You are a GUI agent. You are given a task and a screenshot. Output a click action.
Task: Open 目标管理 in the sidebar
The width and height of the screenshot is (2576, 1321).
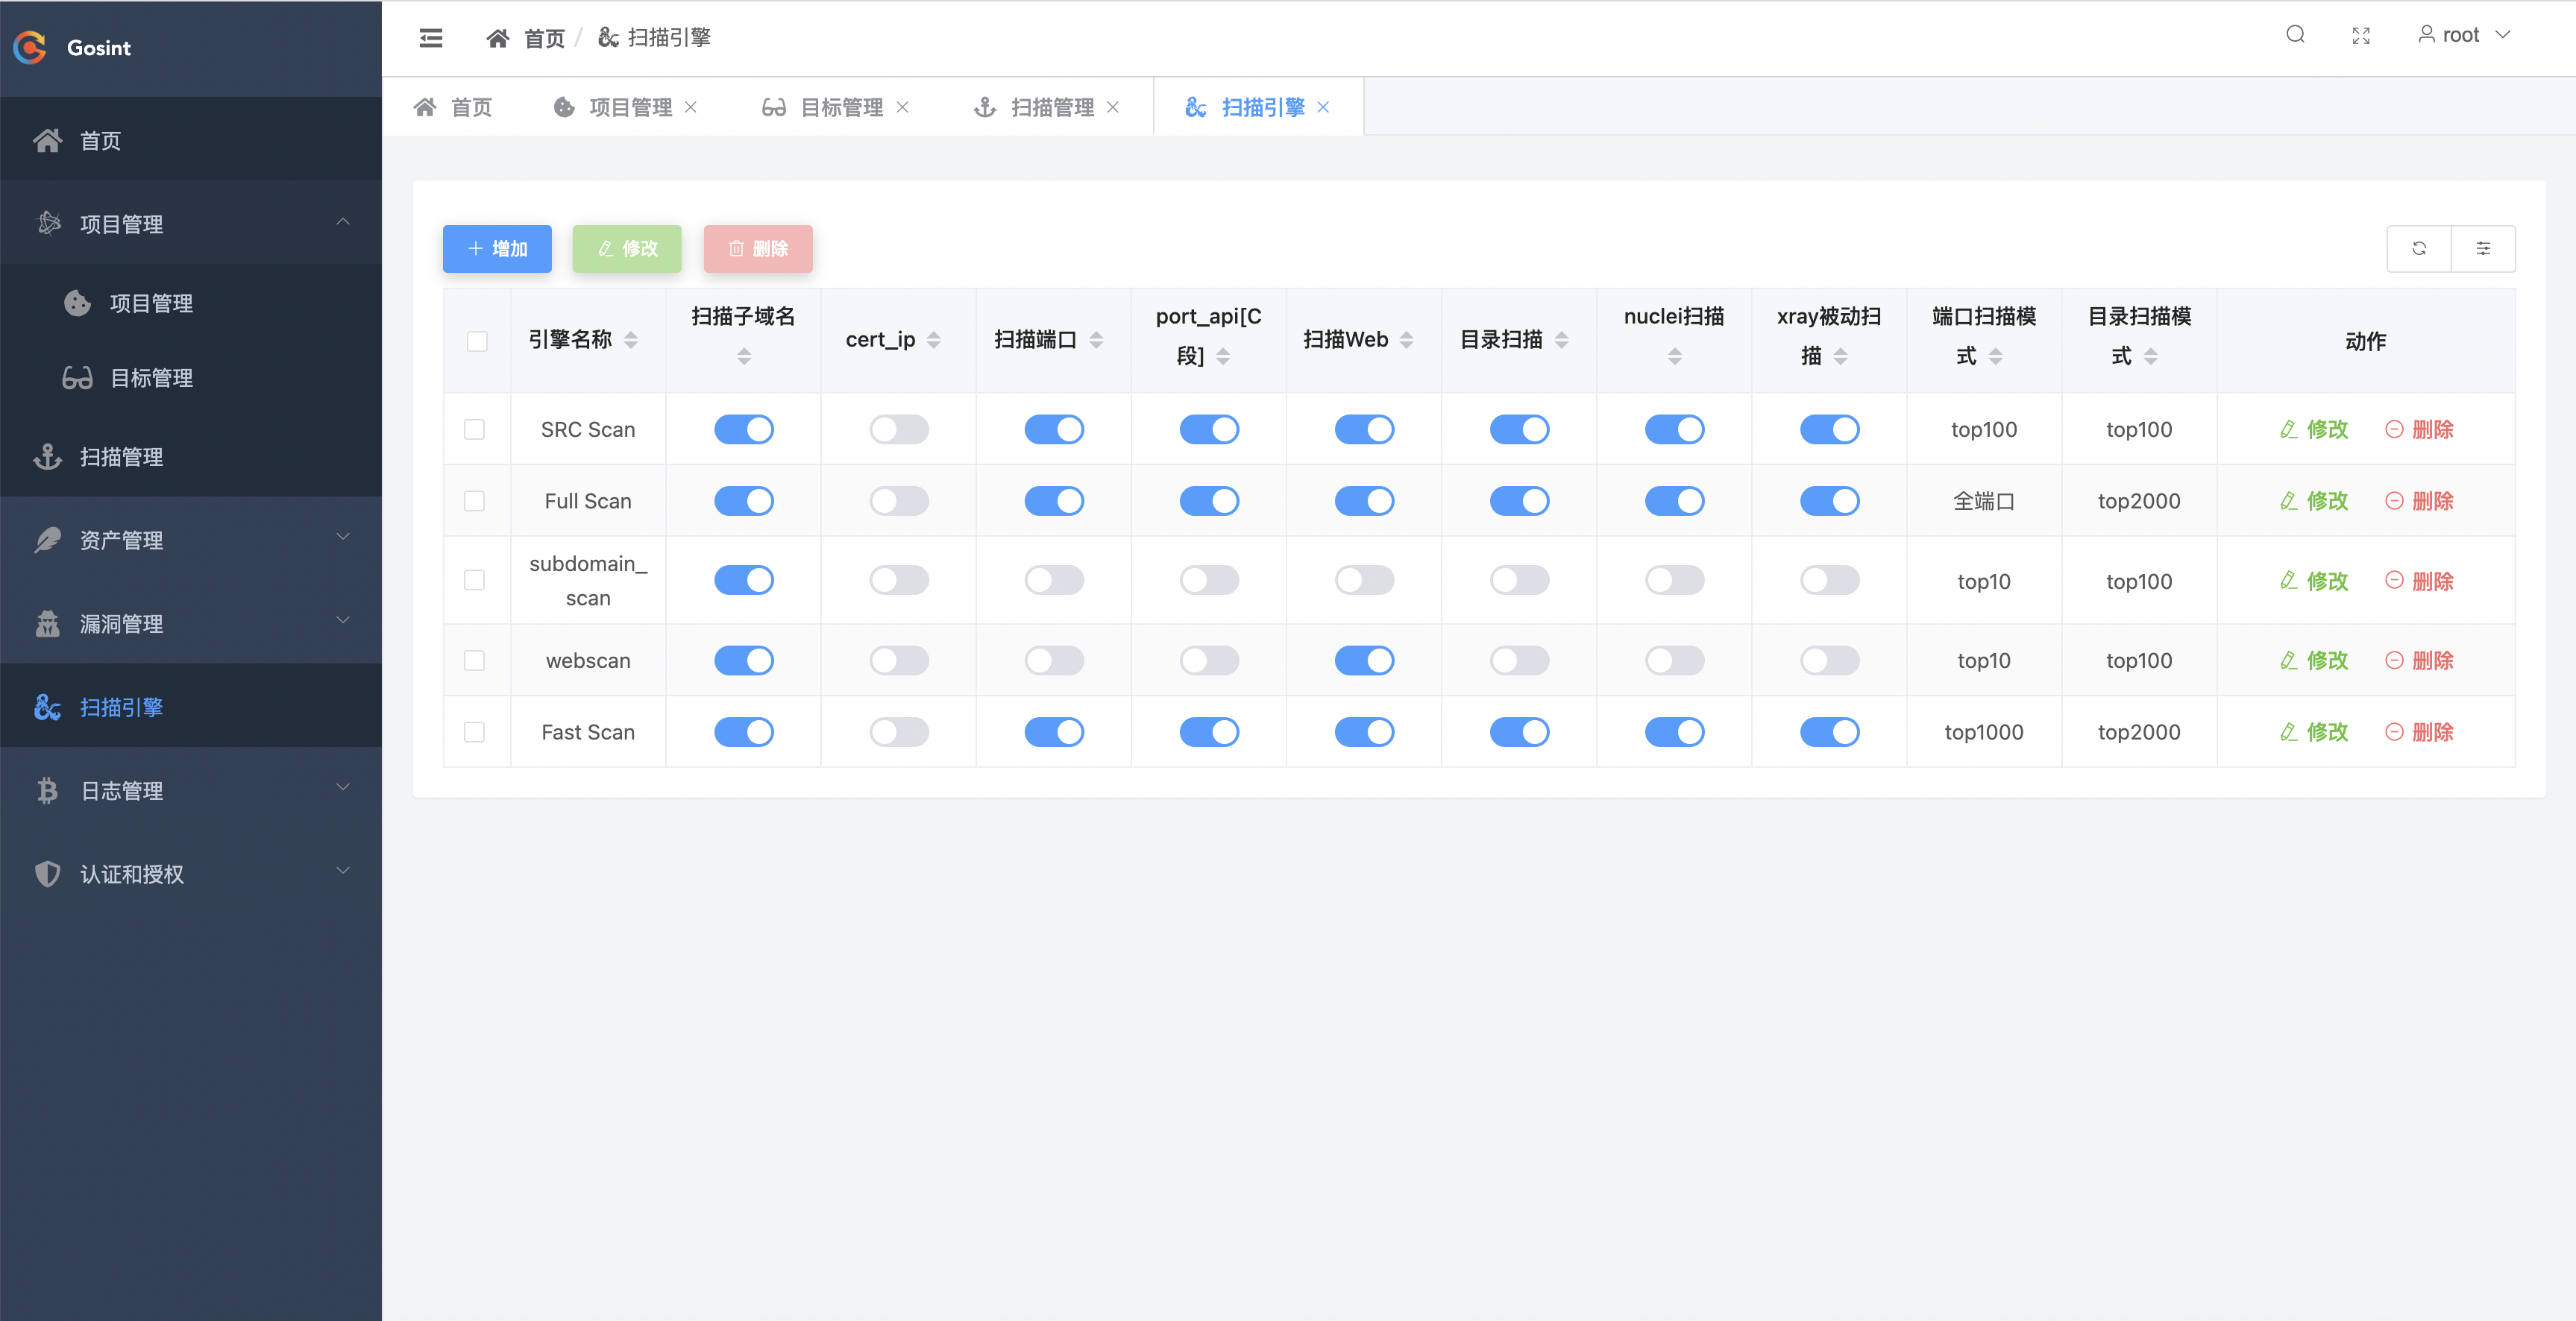(150, 378)
